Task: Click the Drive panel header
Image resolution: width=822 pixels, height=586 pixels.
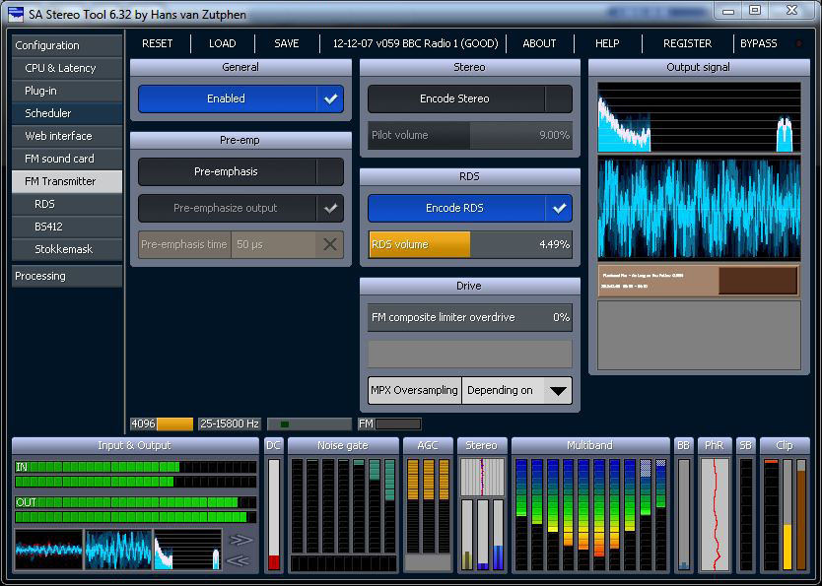Action: click(470, 286)
